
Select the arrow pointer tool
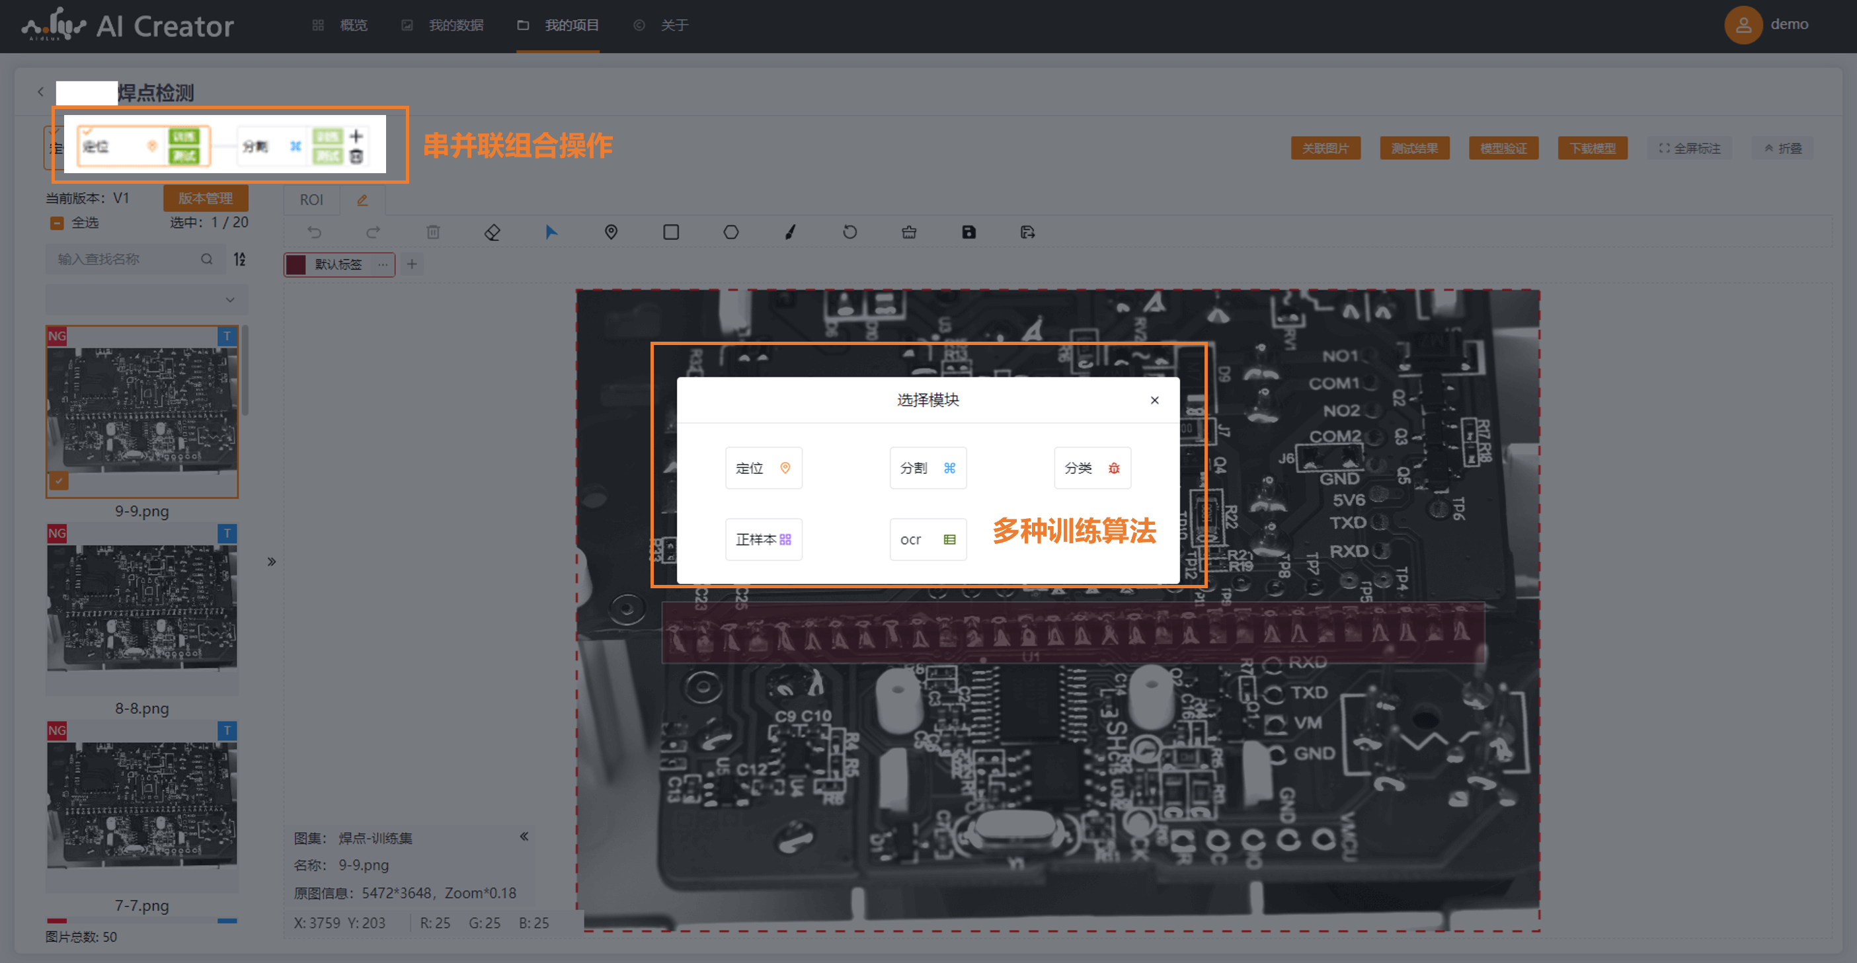pos(551,232)
